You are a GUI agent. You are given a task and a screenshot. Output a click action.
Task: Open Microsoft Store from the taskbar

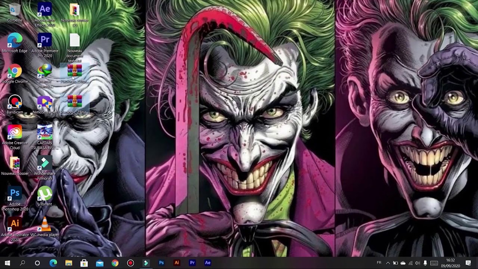pos(84,263)
